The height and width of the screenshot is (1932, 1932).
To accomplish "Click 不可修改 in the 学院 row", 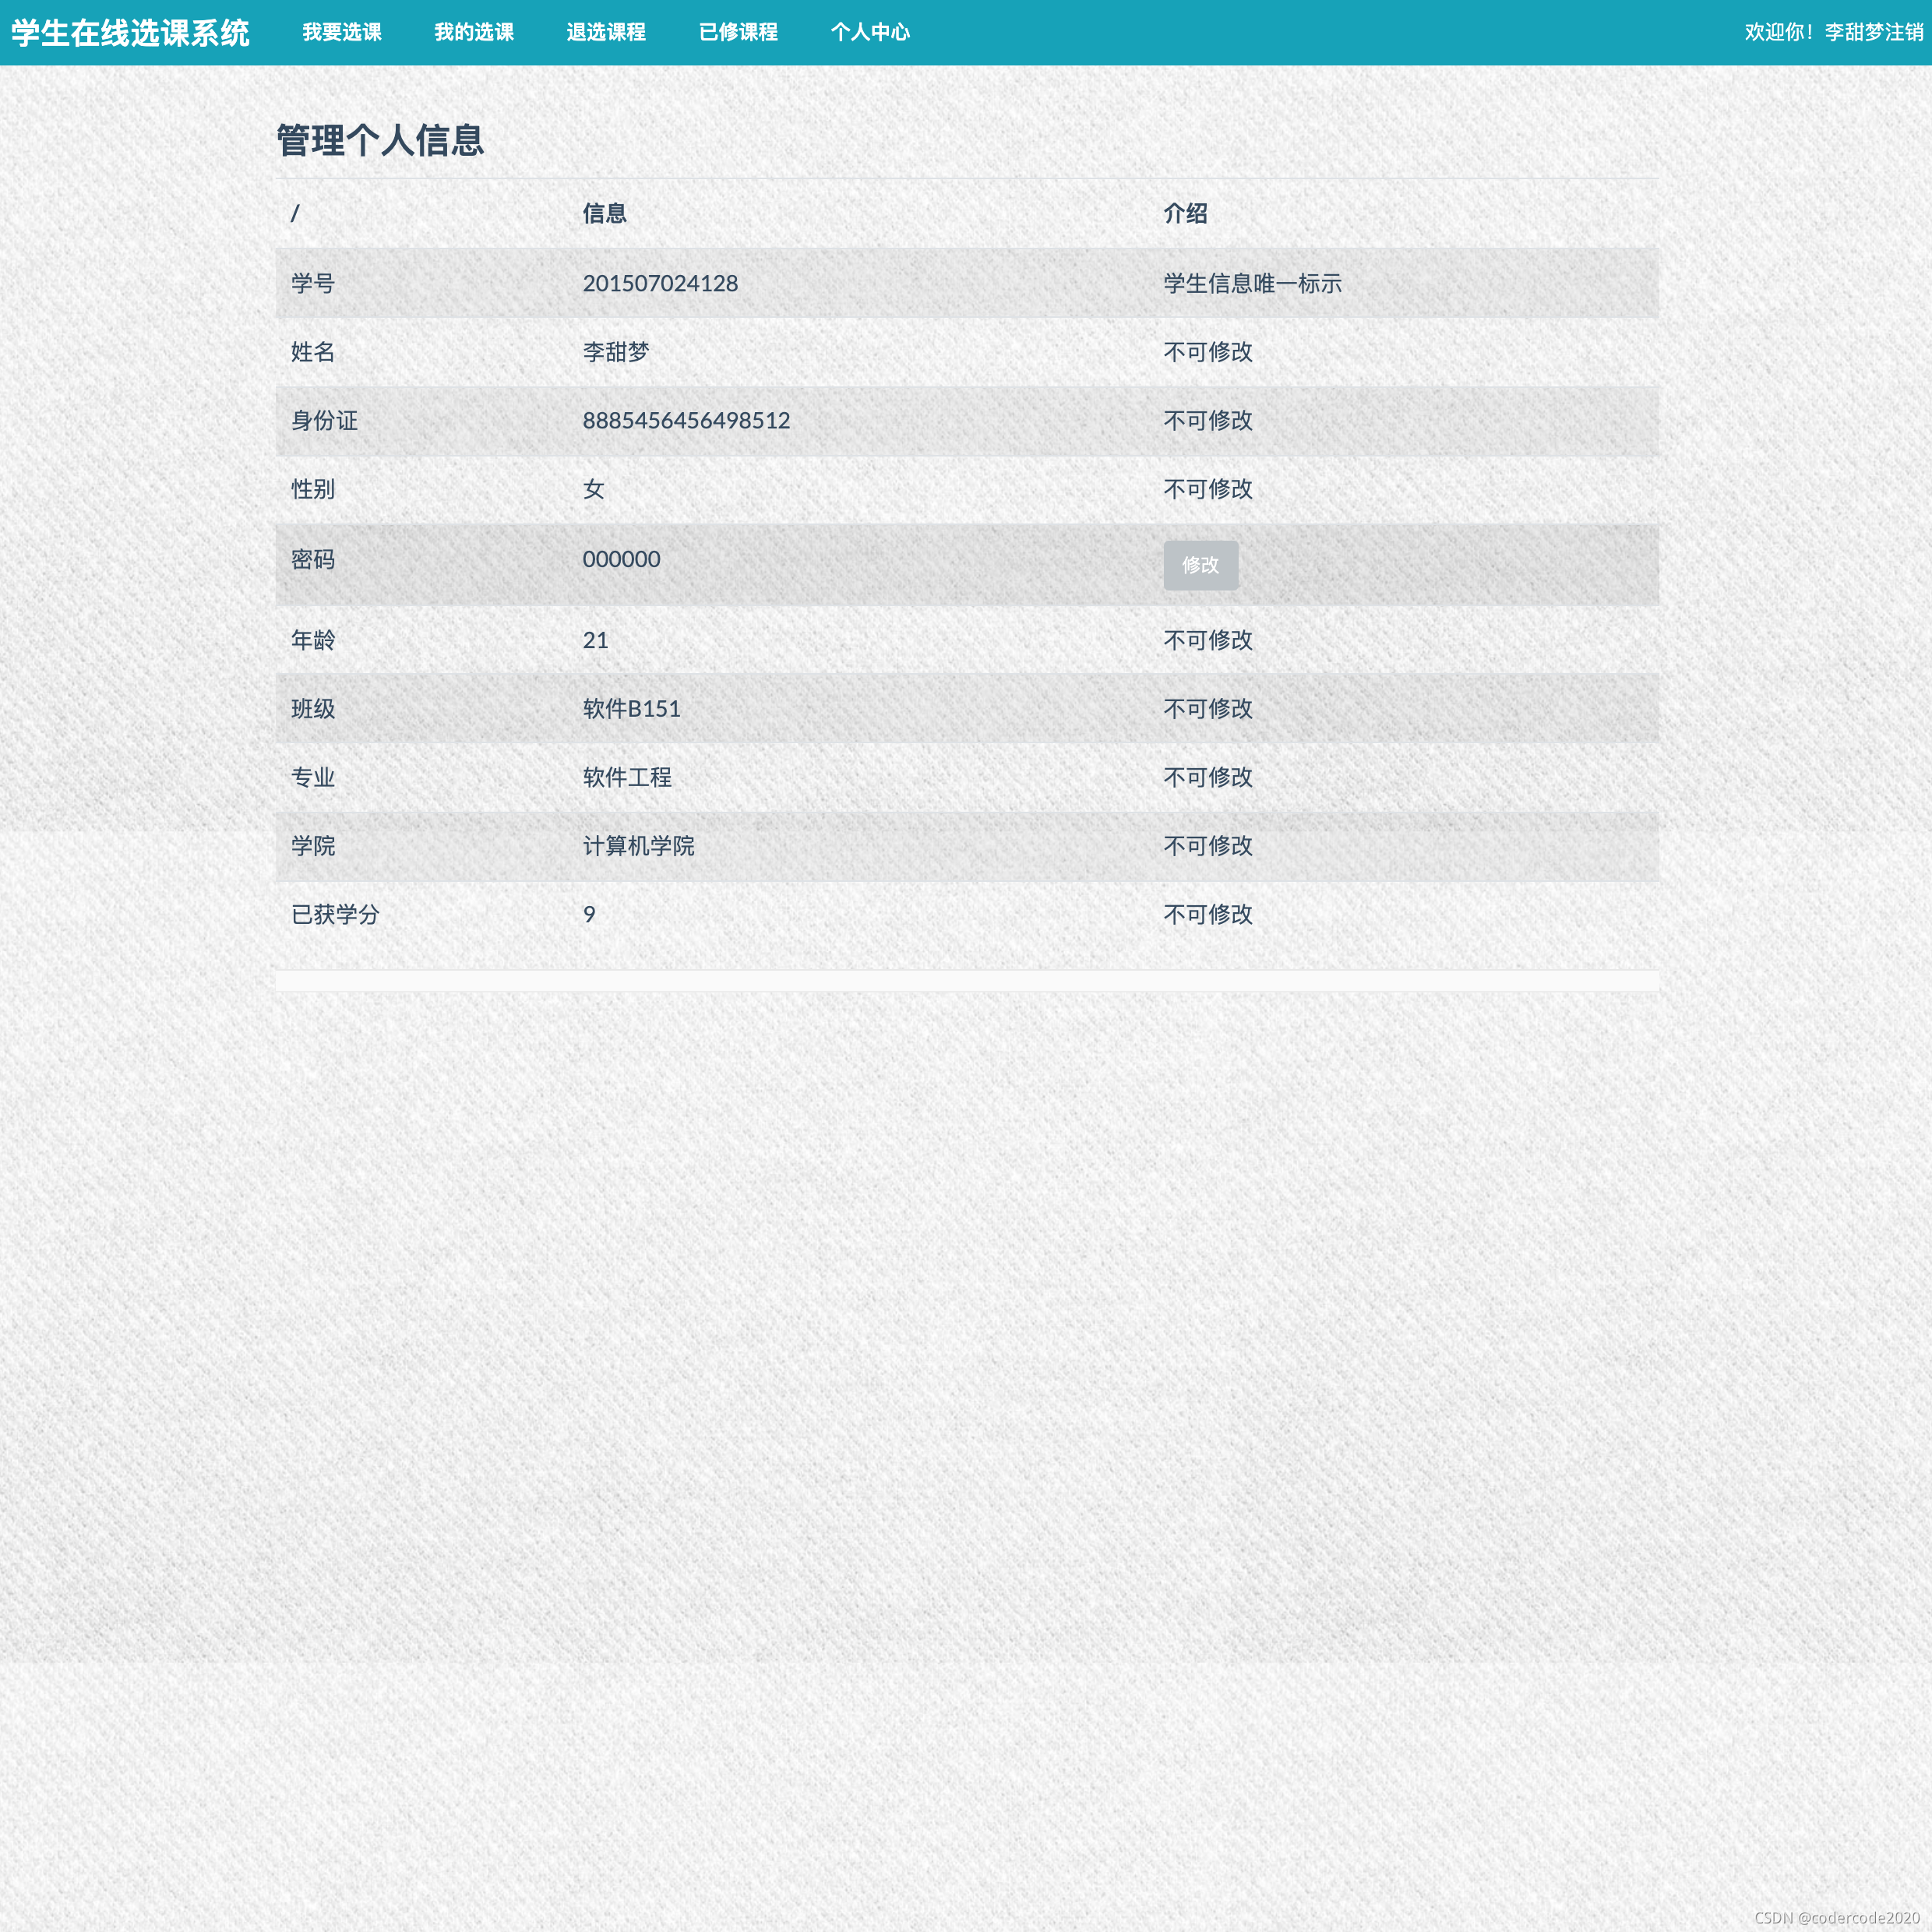I will (1208, 846).
